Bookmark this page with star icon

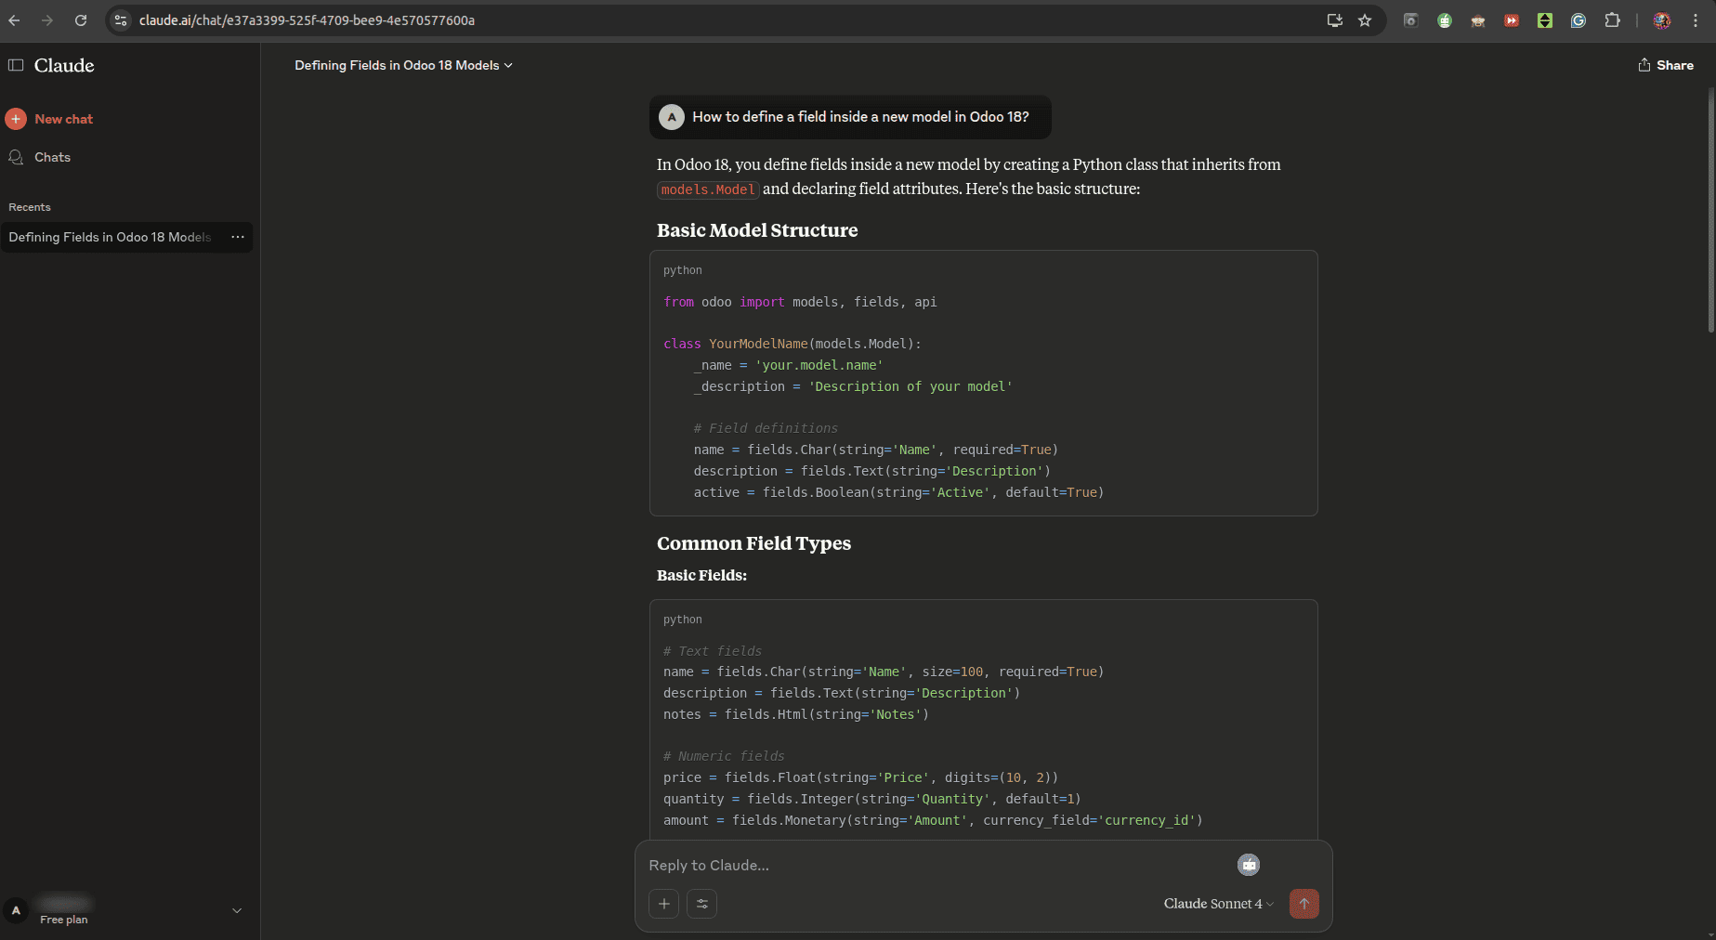(1365, 20)
